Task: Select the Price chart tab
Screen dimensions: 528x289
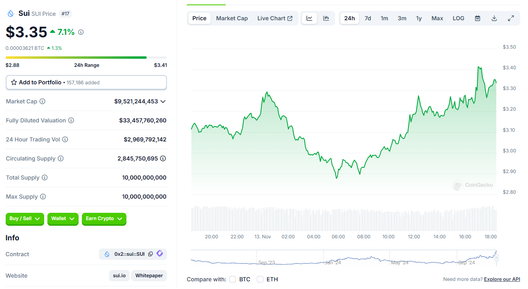Action: 199,18
